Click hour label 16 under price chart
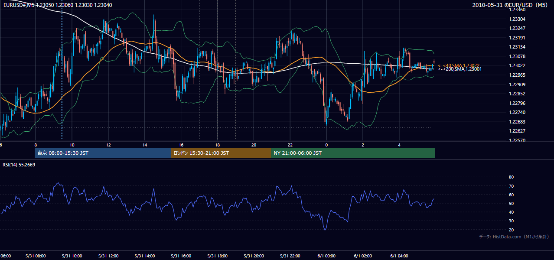The image size is (554, 260). coord(181,145)
